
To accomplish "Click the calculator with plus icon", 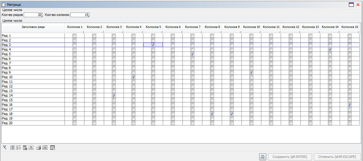I will coord(25,148).
